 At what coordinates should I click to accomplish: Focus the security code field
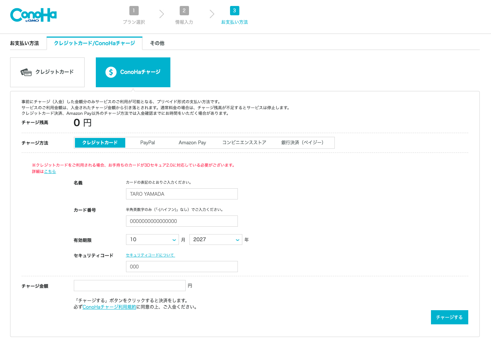[x=182, y=267]
